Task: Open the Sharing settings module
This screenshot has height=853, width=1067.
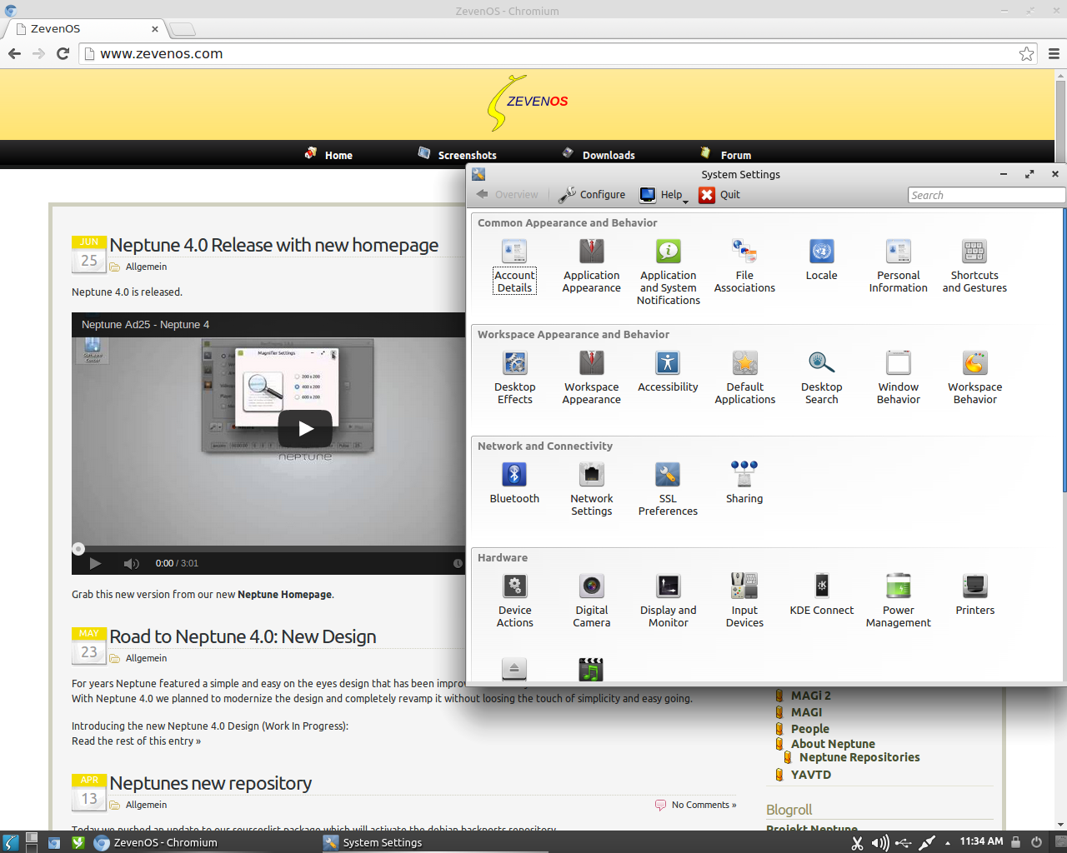Action: (744, 482)
